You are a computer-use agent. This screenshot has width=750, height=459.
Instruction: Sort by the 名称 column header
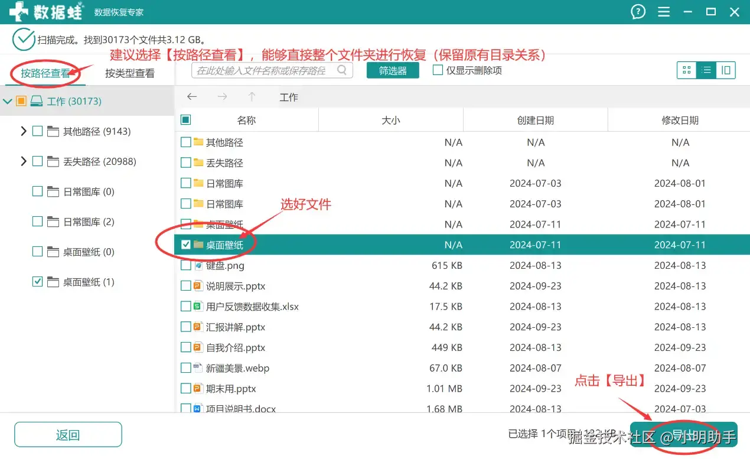point(247,120)
